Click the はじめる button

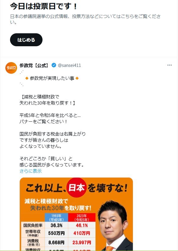coord(26,40)
